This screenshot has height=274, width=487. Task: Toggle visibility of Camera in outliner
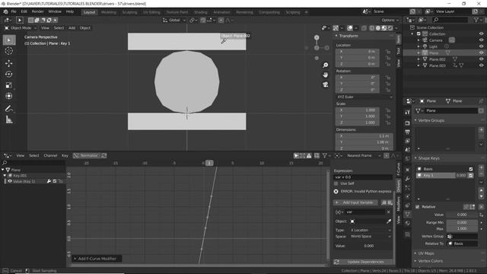481,40
